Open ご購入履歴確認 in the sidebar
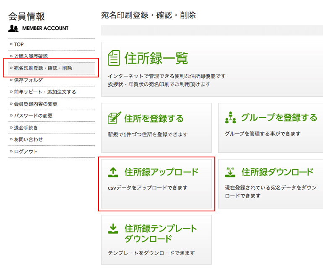Screen dimensions: 323x270 (x=31, y=56)
